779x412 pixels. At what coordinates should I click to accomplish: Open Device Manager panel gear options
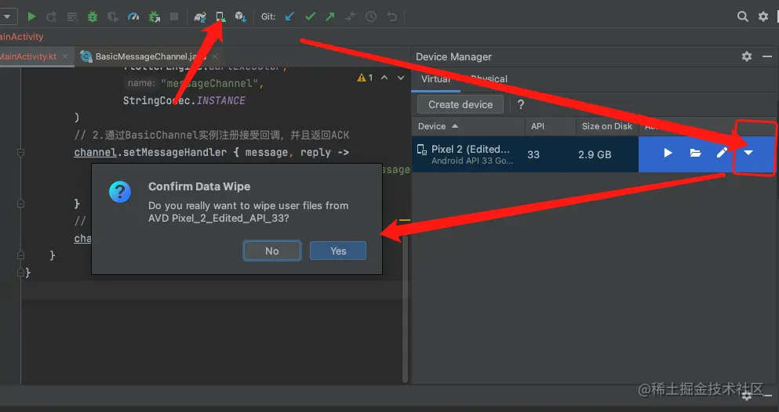(x=747, y=56)
